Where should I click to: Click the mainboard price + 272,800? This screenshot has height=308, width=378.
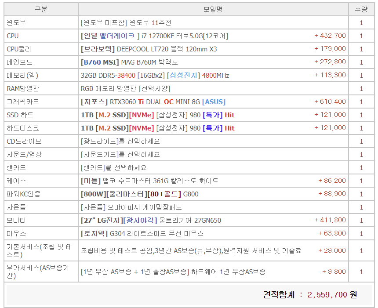tap(330, 62)
